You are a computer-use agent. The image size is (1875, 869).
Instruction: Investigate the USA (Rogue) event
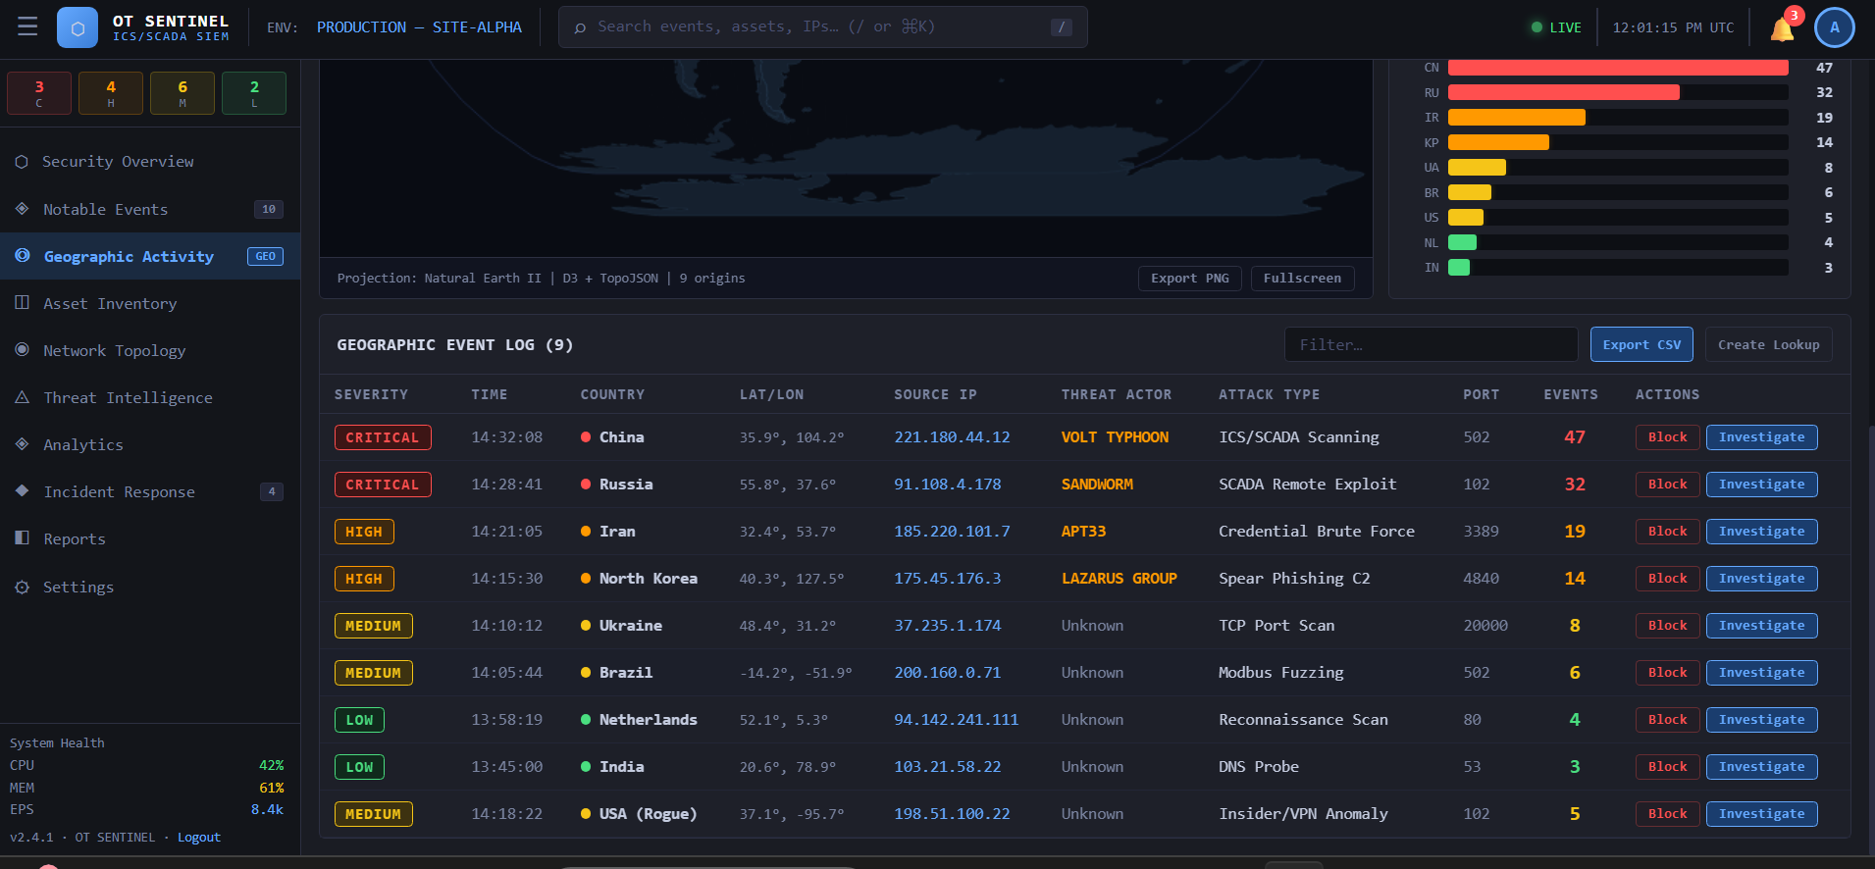click(x=1761, y=814)
